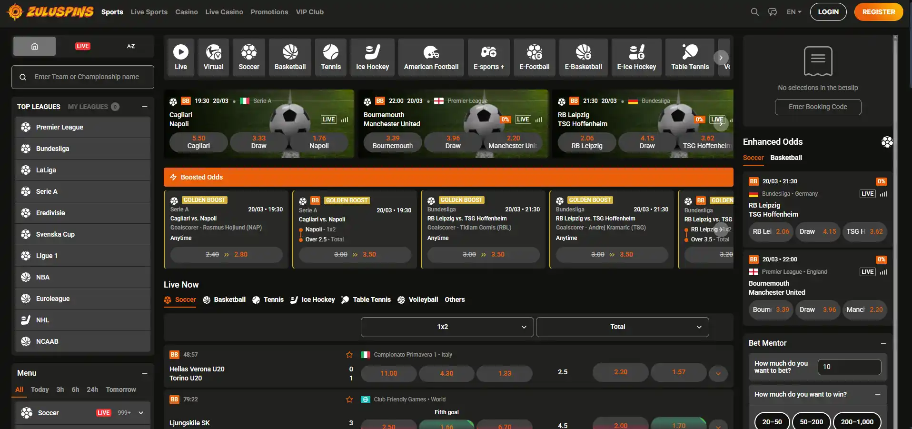This screenshot has height=429, width=912.
Task: Pick the Rasmus Hojlund boosted odds 2.80
Action: pyautogui.click(x=227, y=255)
